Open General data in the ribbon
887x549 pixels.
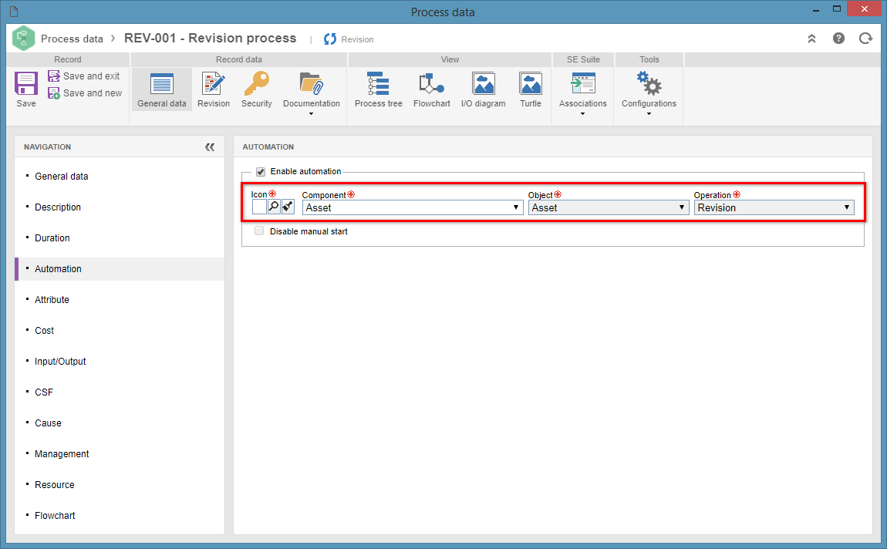tap(162, 89)
